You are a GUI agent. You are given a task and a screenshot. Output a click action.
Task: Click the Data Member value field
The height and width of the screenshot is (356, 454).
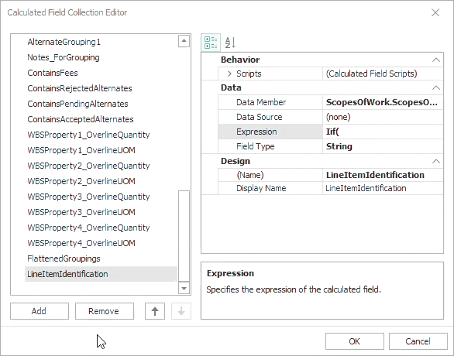point(383,102)
